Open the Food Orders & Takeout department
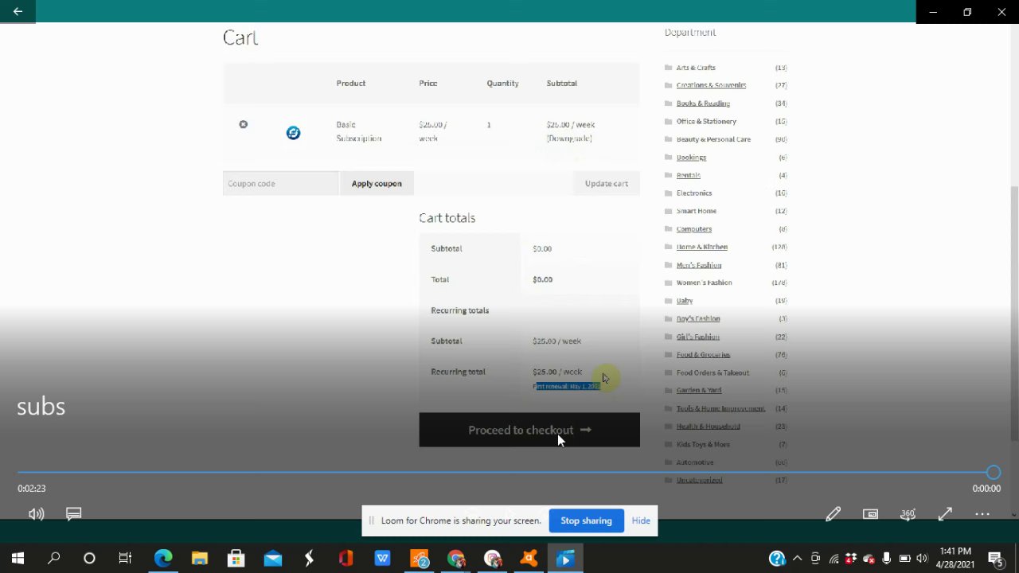Screen dimensions: 1019x573 coord(713,372)
